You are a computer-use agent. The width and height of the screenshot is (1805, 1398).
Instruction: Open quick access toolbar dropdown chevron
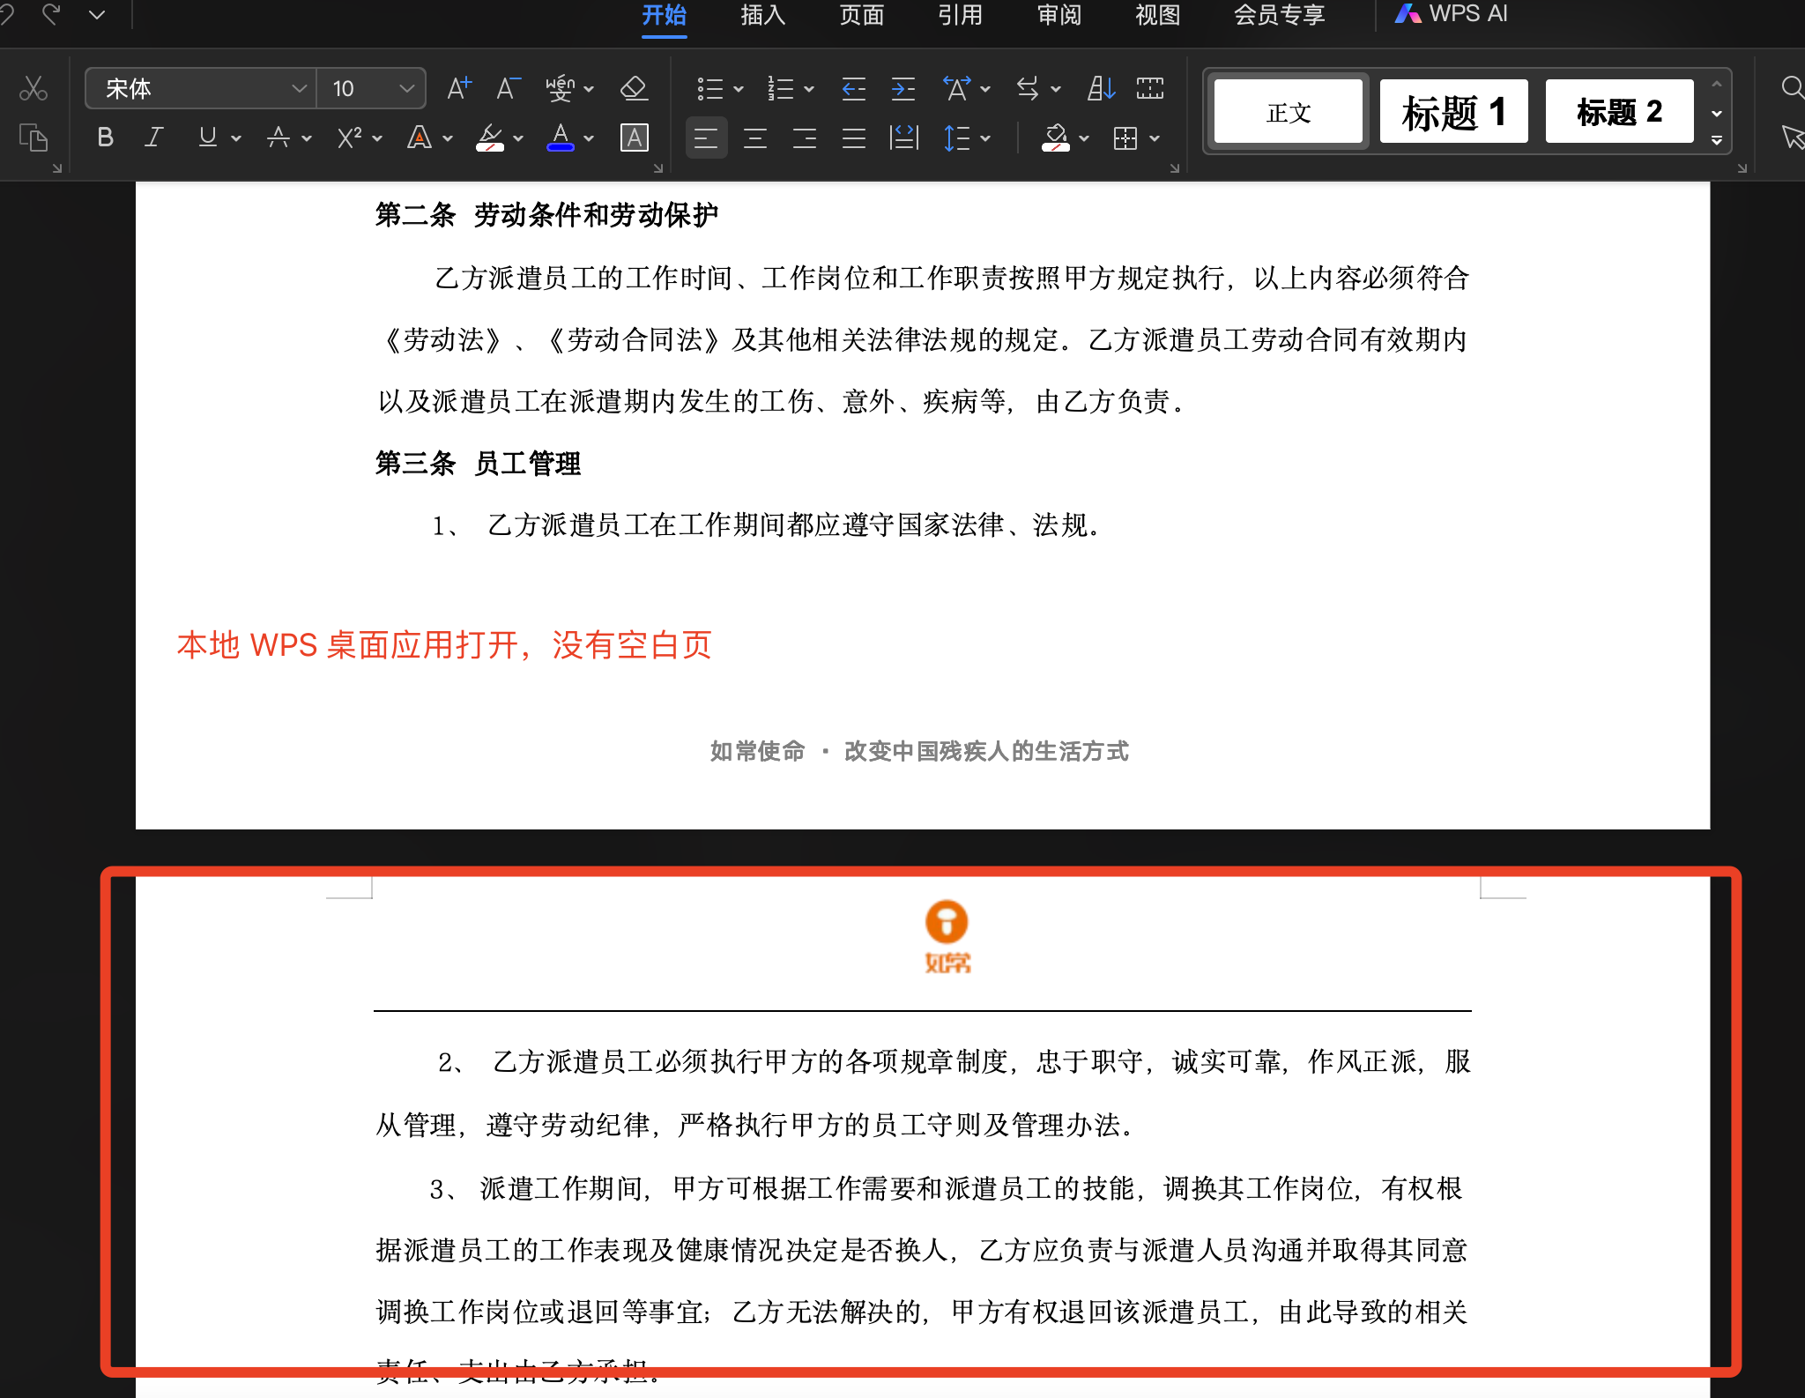pyautogui.click(x=97, y=14)
